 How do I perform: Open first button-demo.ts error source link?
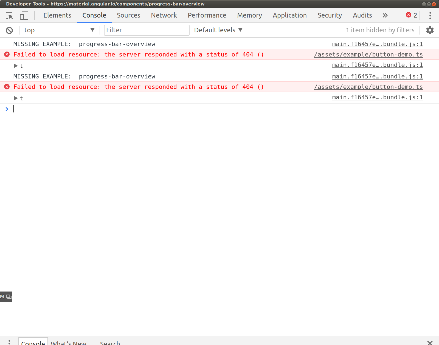point(368,55)
